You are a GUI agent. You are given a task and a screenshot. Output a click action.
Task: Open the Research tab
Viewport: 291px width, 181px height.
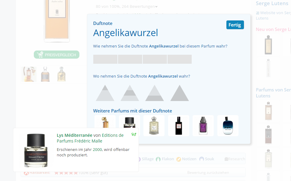coord(235,159)
